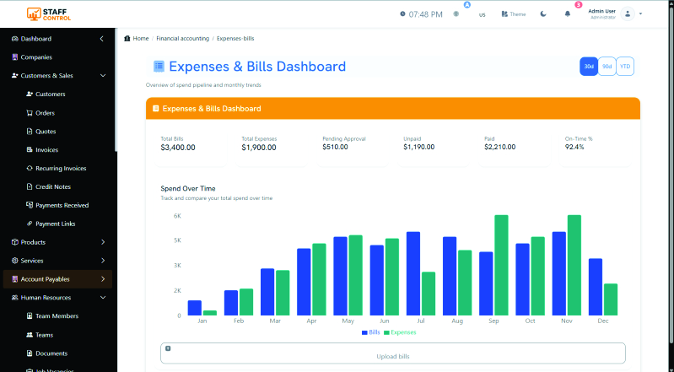The image size is (674, 372).
Task: Click the globe language icon in header
Action: (456, 14)
